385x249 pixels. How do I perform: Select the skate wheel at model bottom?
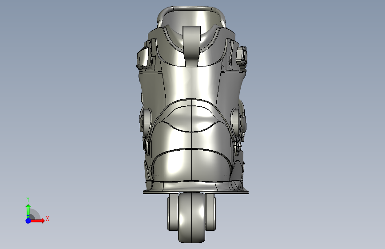point(191,218)
